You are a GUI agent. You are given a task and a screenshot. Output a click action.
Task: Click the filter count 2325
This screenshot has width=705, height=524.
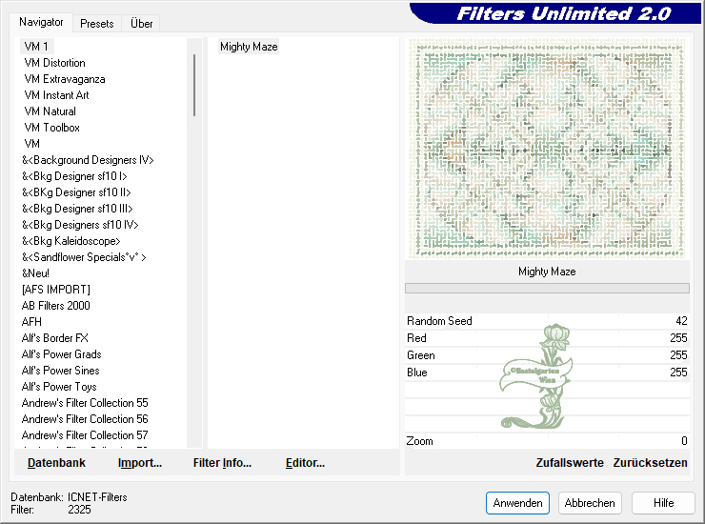click(x=80, y=510)
